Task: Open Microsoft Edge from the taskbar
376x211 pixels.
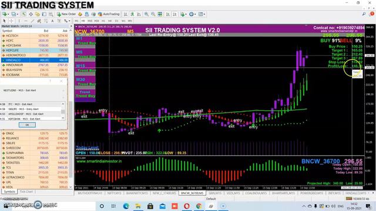Action: 126,206
